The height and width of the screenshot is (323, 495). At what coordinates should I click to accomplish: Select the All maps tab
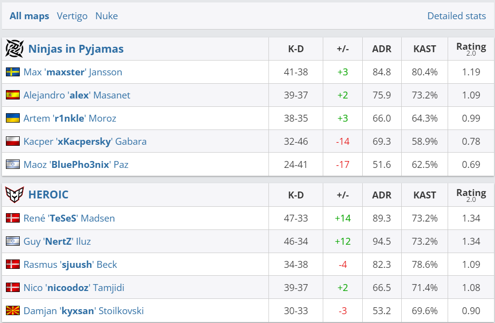[x=29, y=16]
